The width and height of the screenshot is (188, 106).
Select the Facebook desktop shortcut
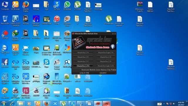coord(5,63)
